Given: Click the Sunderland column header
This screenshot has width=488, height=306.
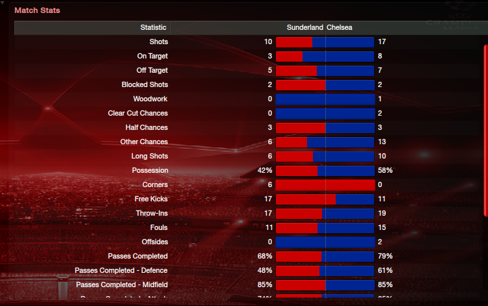Looking at the screenshot, I should [305, 28].
